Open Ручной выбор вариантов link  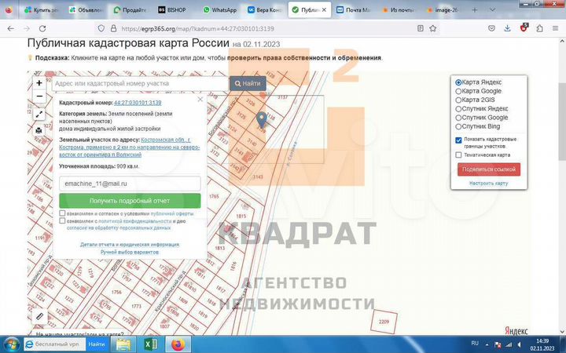[130, 252]
